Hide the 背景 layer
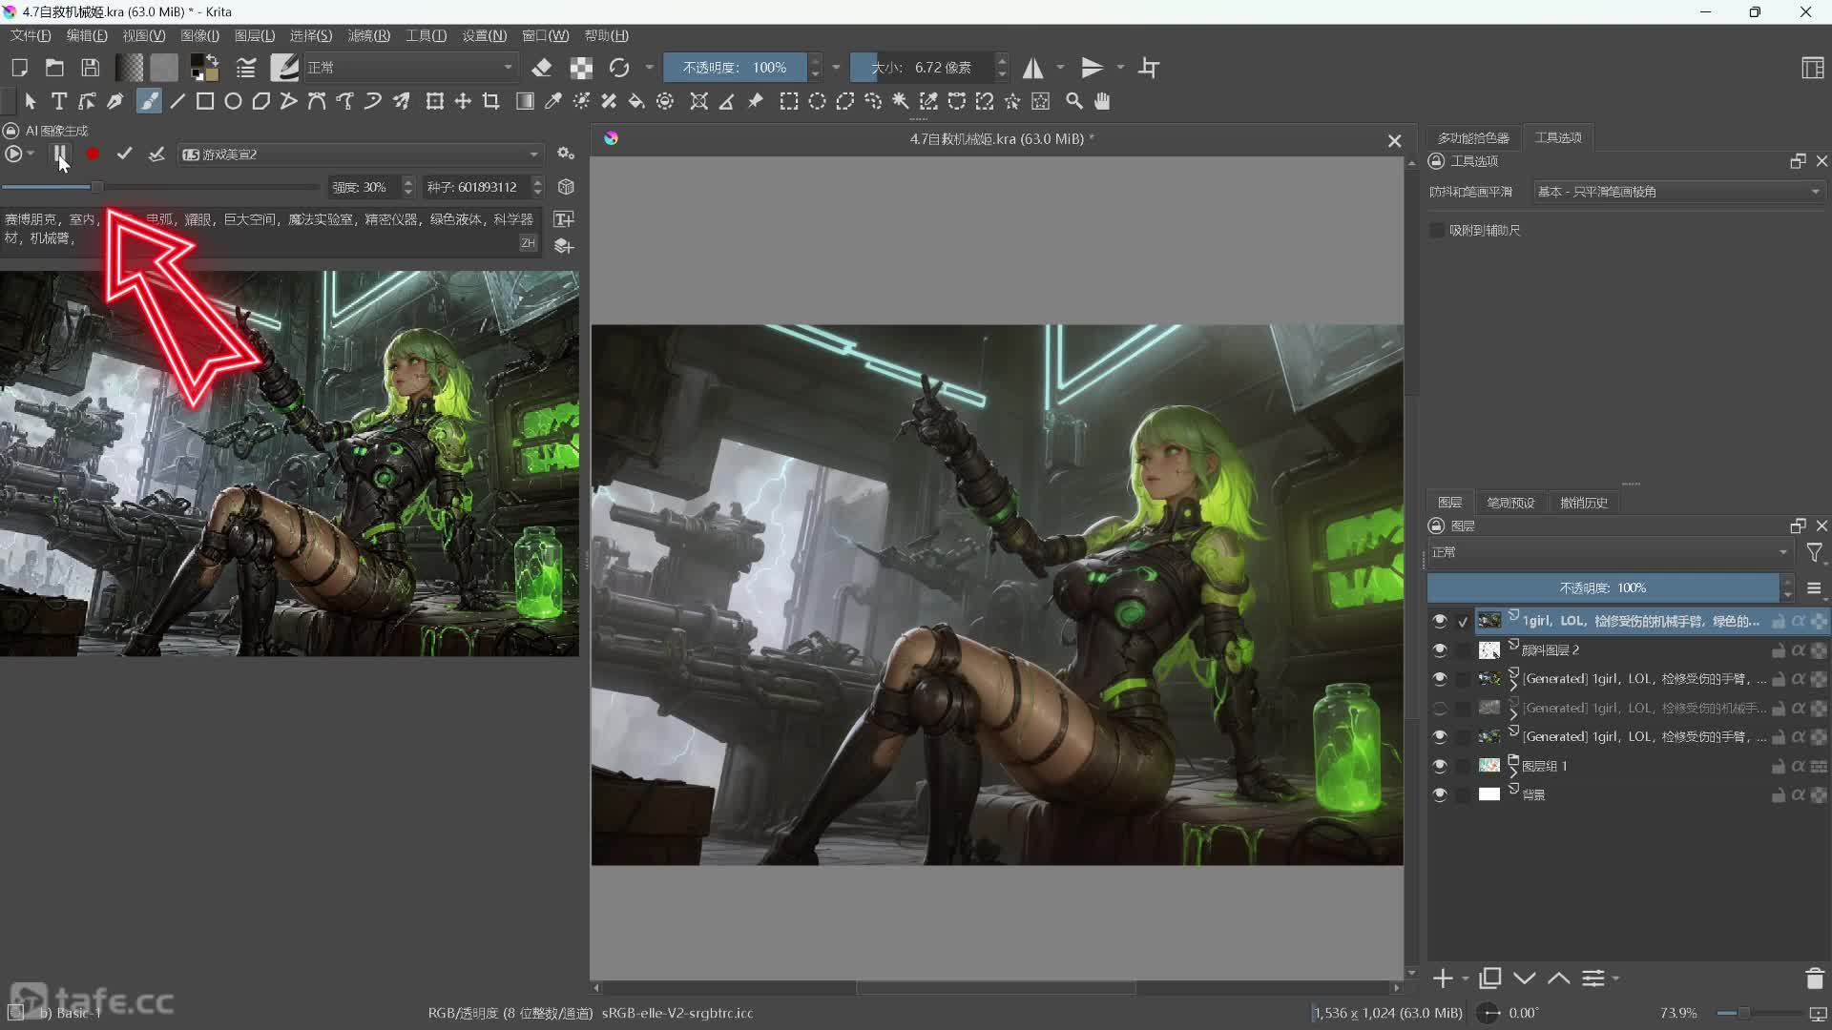The image size is (1832, 1030). pos(1440,794)
